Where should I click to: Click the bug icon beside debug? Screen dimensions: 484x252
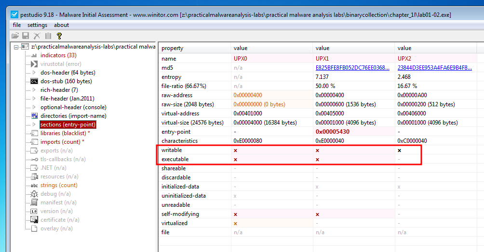[x=34, y=194]
